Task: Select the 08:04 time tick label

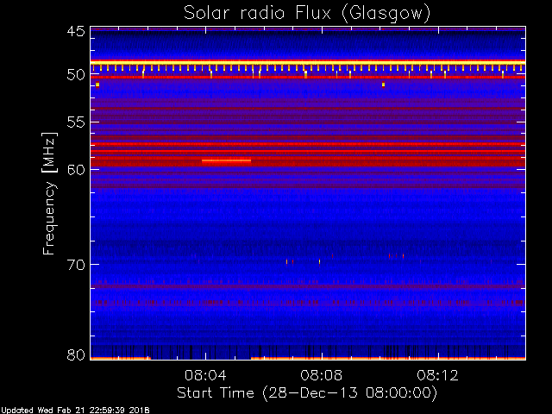Action: click(x=205, y=375)
